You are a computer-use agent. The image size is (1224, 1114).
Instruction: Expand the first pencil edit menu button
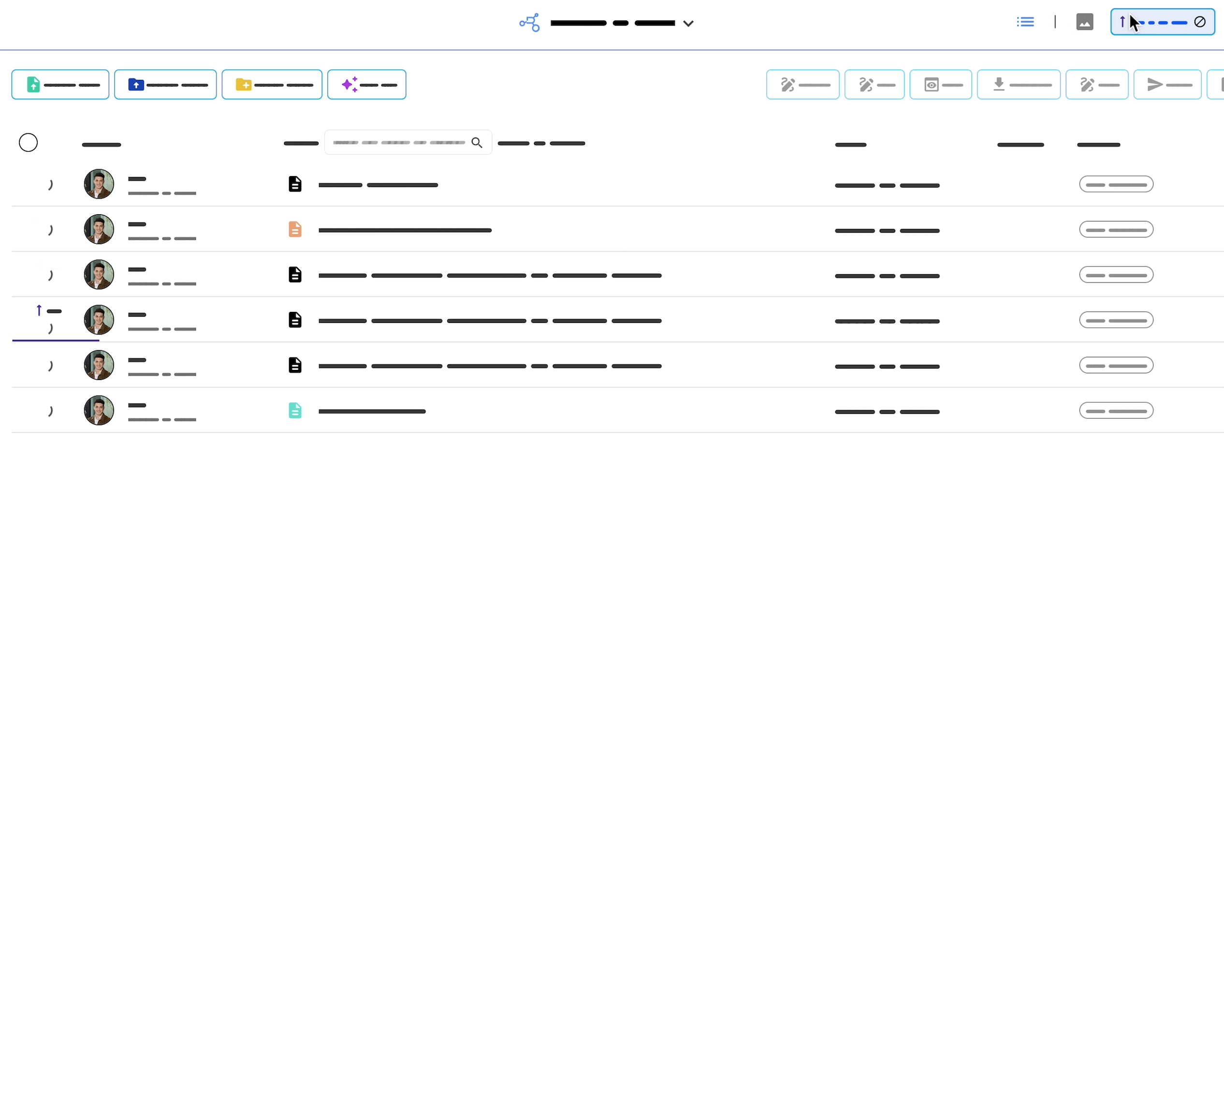point(802,85)
